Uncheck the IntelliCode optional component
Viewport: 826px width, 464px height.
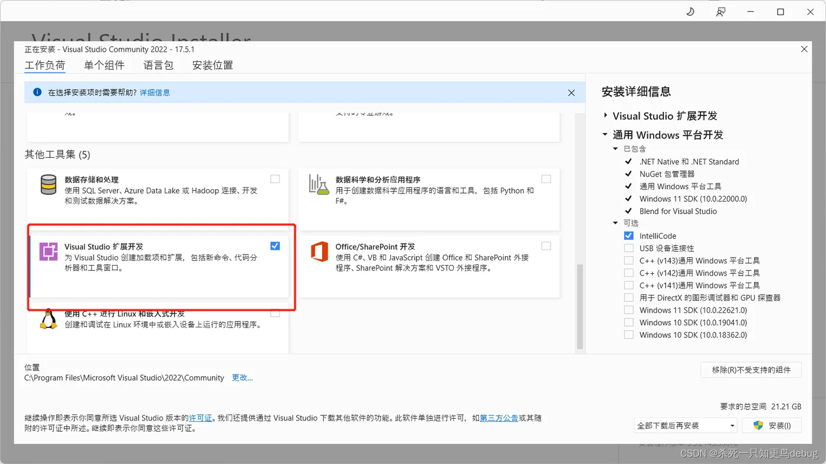629,236
